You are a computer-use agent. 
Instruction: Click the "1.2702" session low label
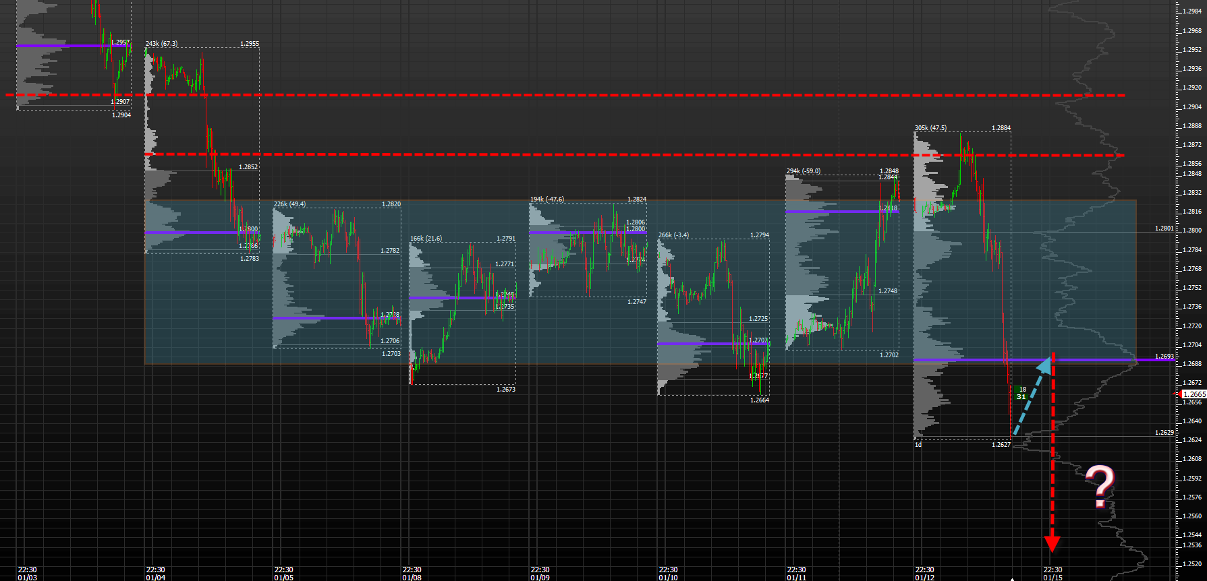(x=889, y=355)
